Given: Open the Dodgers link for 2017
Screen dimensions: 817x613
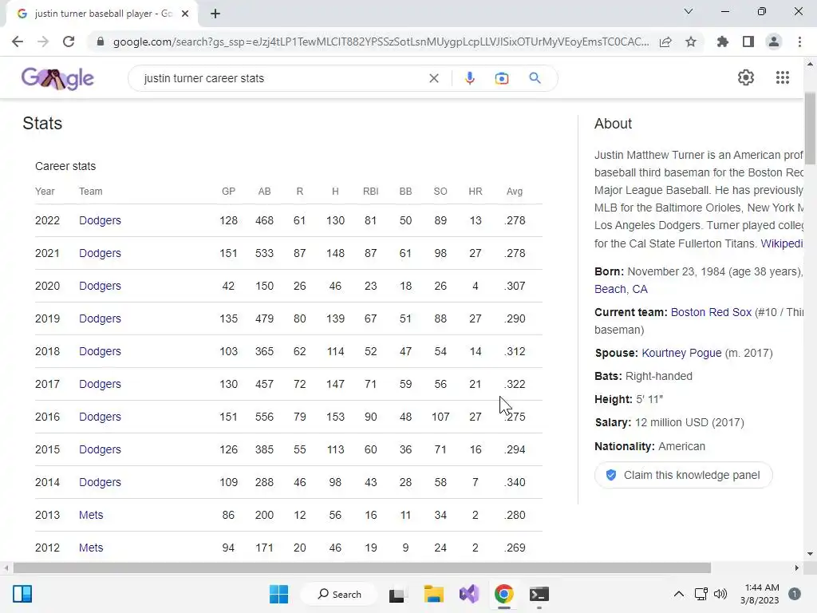Looking at the screenshot, I should point(100,384).
